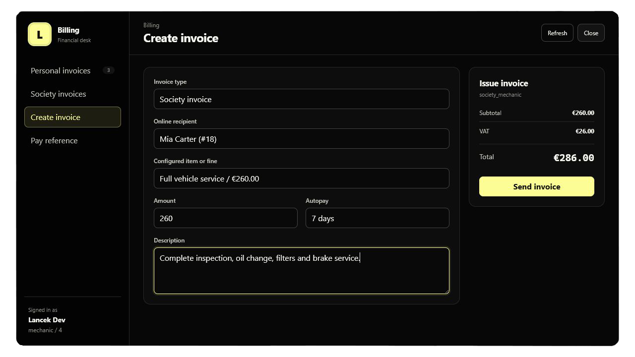Image resolution: width=635 pixels, height=357 pixels.
Task: Select Create invoice sidebar item
Action: coord(72,117)
